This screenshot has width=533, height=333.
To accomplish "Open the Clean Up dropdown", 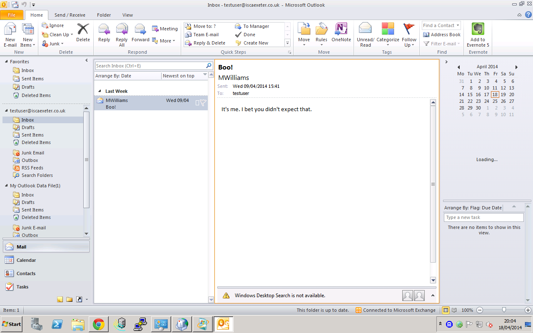I will [x=57, y=35].
